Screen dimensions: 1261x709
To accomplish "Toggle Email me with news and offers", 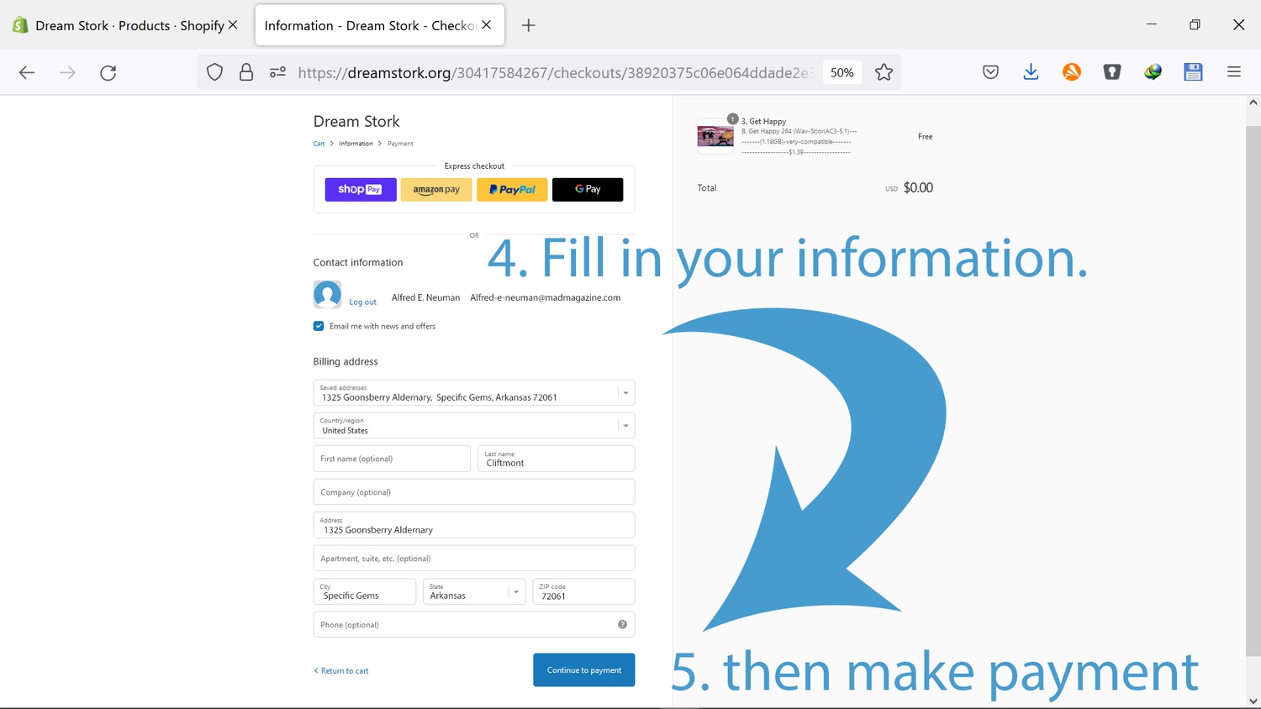I will click(x=319, y=326).
